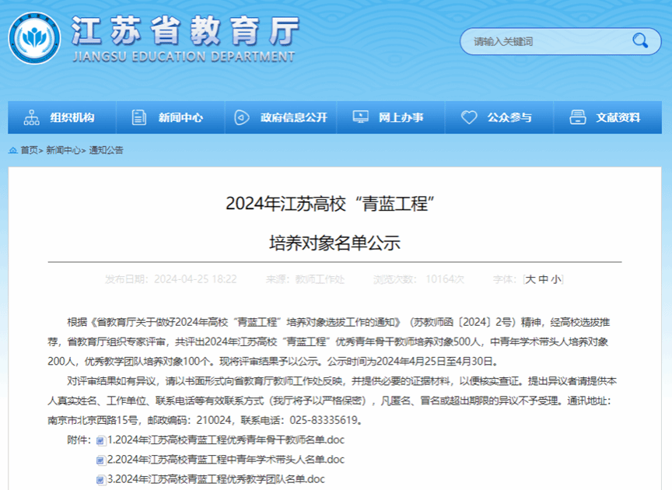
Task: Click the 新闻中心 document icon
Action: coord(139,117)
